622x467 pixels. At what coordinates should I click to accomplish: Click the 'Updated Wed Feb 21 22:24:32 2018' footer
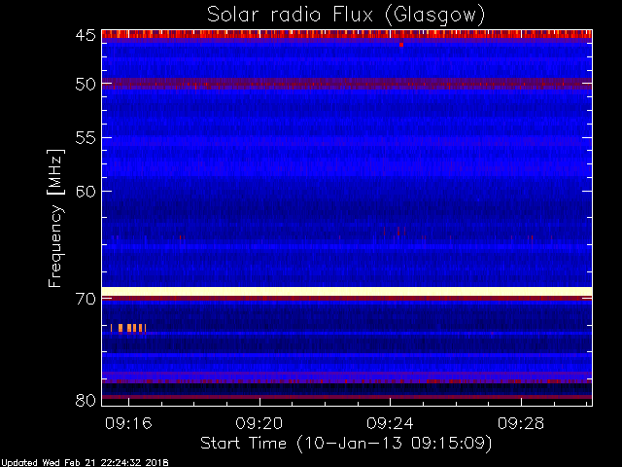[x=85, y=463]
